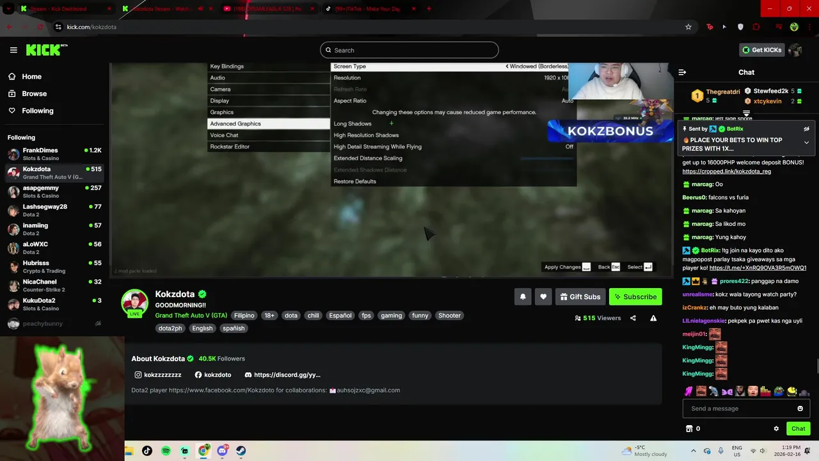Click the Filipino tag
819x461 pixels.
pyautogui.click(x=244, y=316)
